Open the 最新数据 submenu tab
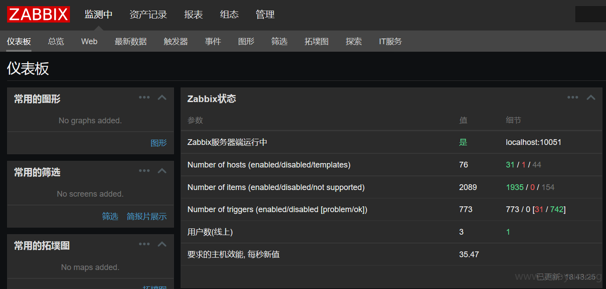 click(131, 42)
